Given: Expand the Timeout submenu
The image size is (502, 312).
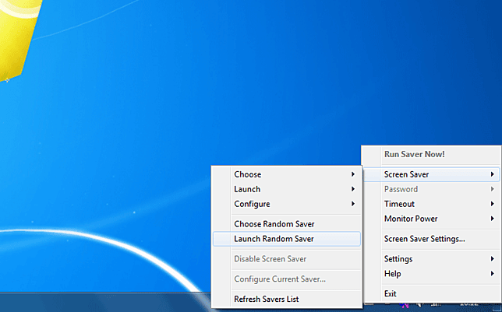Looking at the screenshot, I should (432, 204).
